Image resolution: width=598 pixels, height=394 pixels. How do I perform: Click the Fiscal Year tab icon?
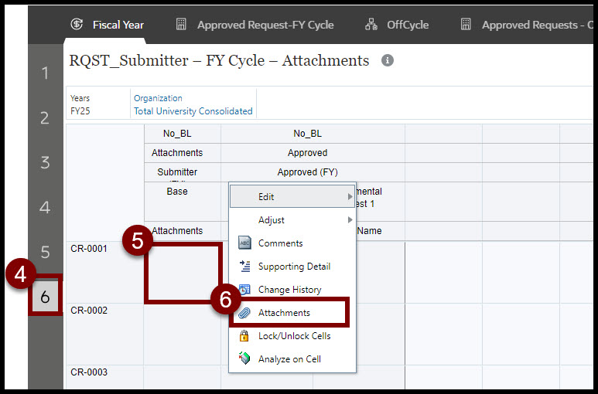[x=77, y=25]
